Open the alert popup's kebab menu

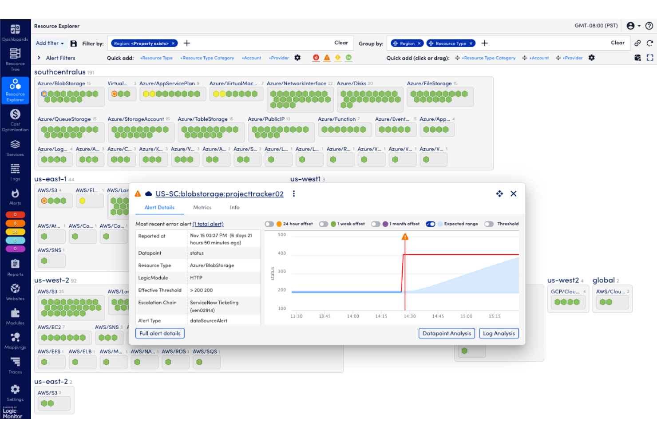tap(294, 193)
